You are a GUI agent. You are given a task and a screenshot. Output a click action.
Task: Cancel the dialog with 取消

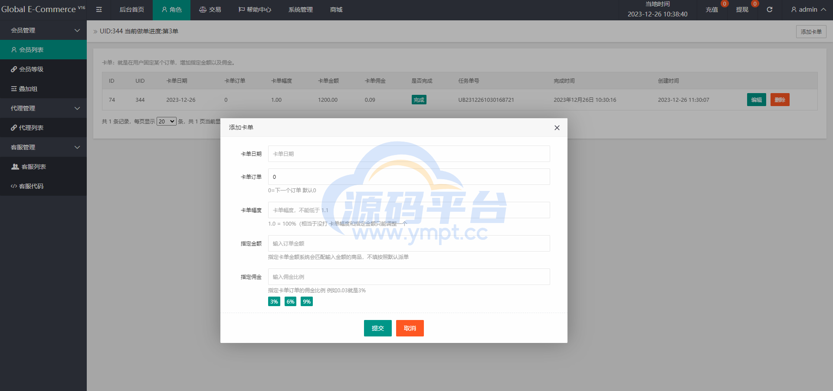pos(410,328)
